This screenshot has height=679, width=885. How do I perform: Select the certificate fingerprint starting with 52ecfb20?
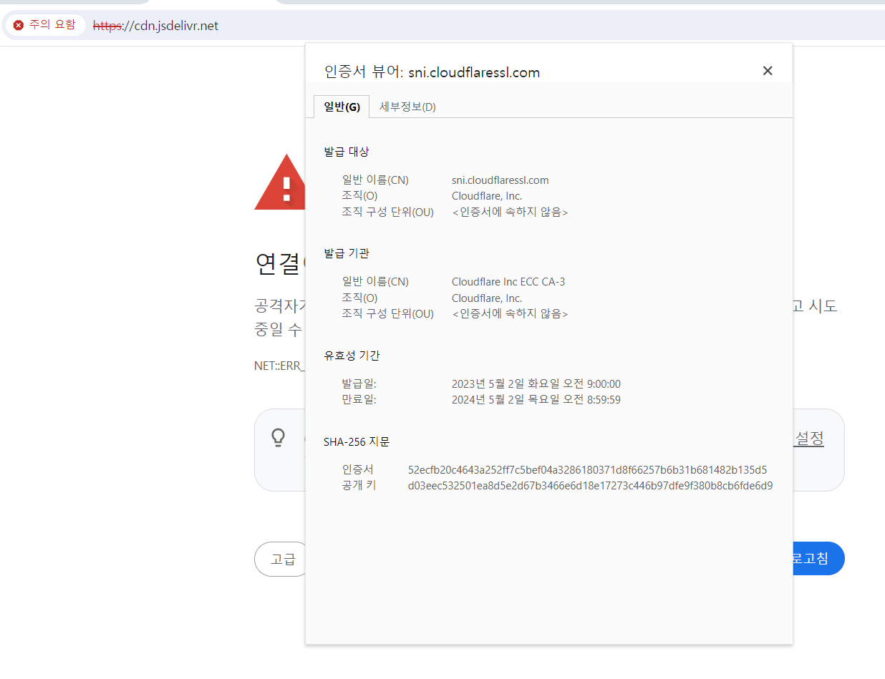pos(587,470)
